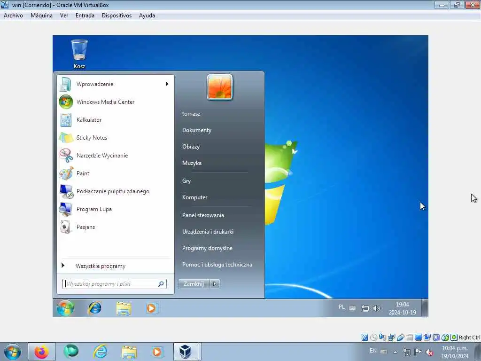The height and width of the screenshot is (361, 481).
Task: Open the Ver menu
Action: (x=64, y=16)
